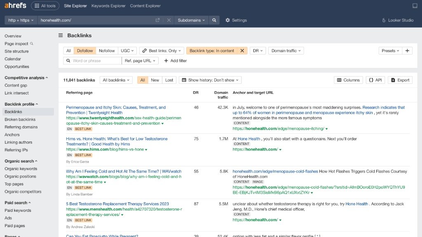Open the Presets dropdown

click(390, 51)
